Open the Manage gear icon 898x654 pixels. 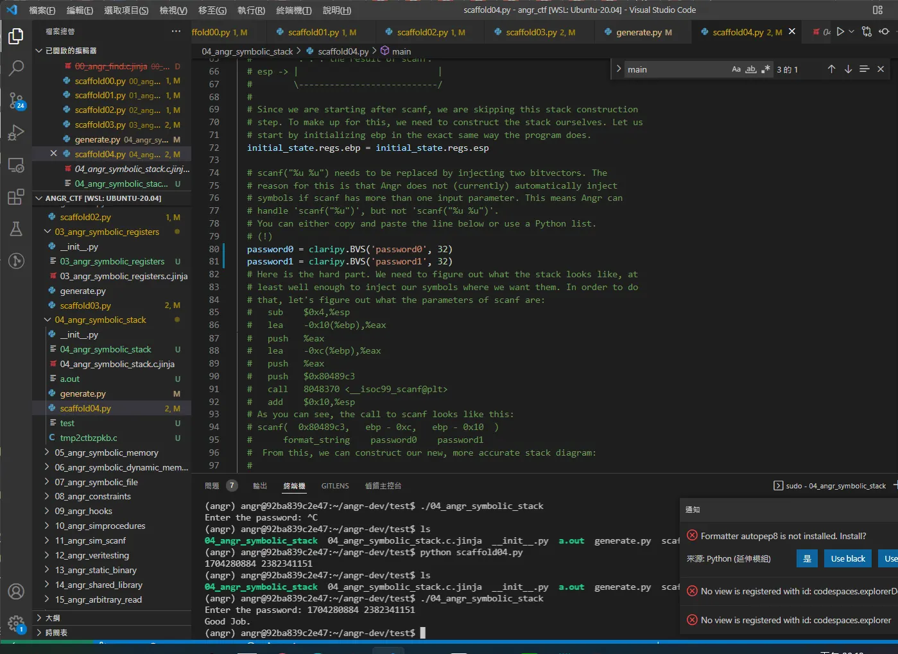click(x=16, y=623)
